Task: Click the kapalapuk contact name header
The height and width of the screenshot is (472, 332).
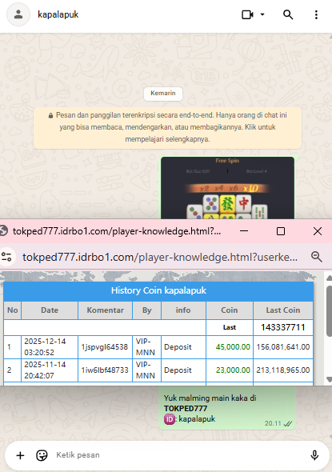Action: point(58,14)
